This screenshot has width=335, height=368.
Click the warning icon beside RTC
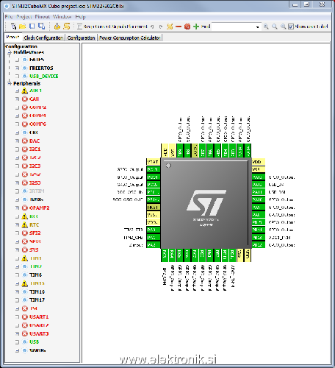click(25, 224)
